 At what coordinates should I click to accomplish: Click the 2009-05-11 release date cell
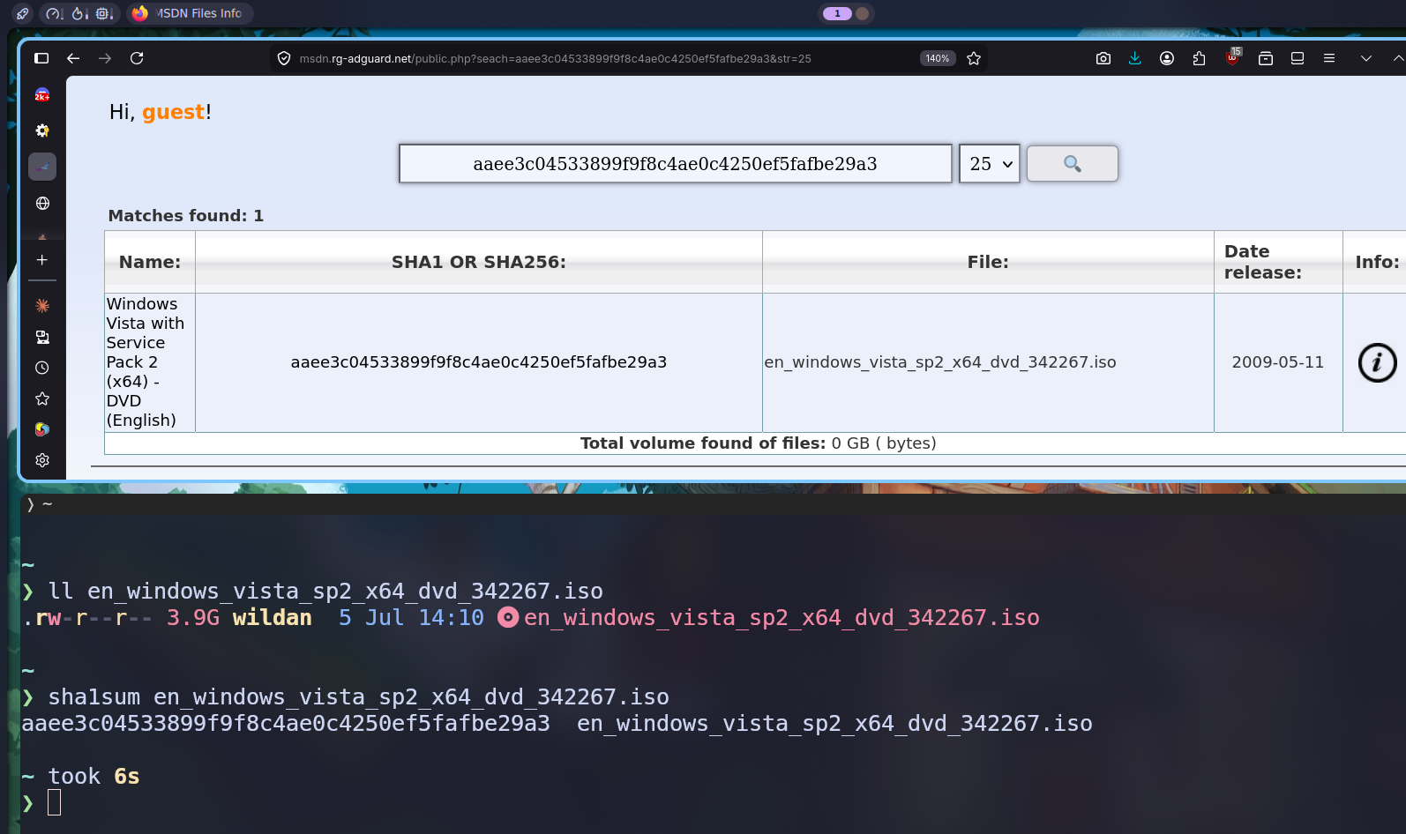(x=1278, y=362)
